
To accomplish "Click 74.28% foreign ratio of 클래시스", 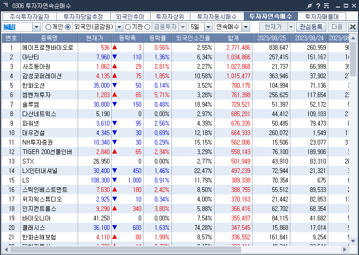I will 203,228.
